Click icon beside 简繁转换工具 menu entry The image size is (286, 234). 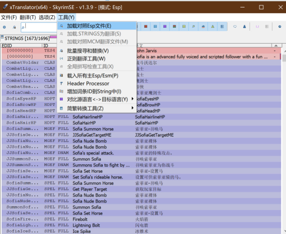pos(62,108)
